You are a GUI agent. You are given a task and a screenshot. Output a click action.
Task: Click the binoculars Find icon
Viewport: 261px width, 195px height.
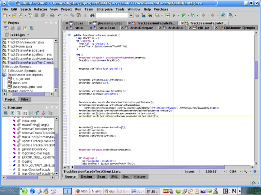pyautogui.click(x=92, y=15)
